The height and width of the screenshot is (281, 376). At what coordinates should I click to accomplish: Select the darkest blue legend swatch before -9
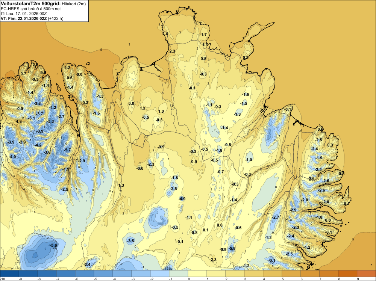9,273
